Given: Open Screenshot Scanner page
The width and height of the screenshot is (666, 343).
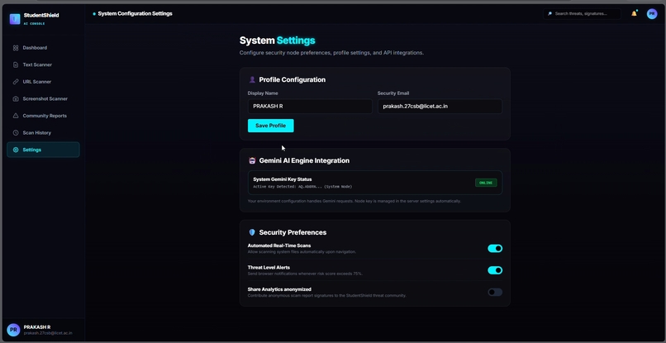Looking at the screenshot, I should [43, 99].
